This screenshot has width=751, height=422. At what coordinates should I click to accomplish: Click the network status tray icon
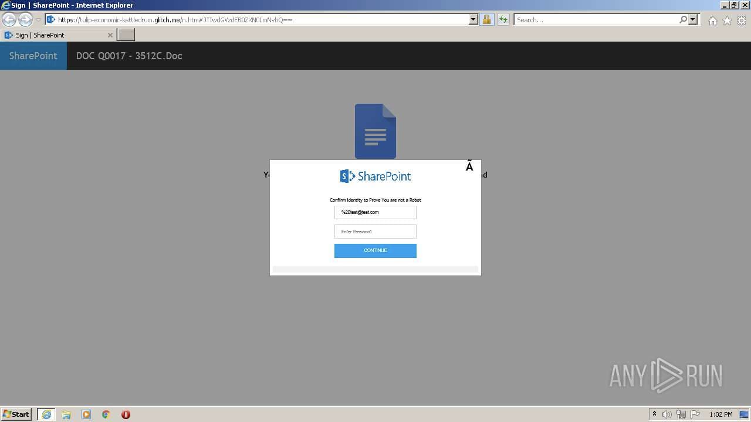[x=681, y=414]
